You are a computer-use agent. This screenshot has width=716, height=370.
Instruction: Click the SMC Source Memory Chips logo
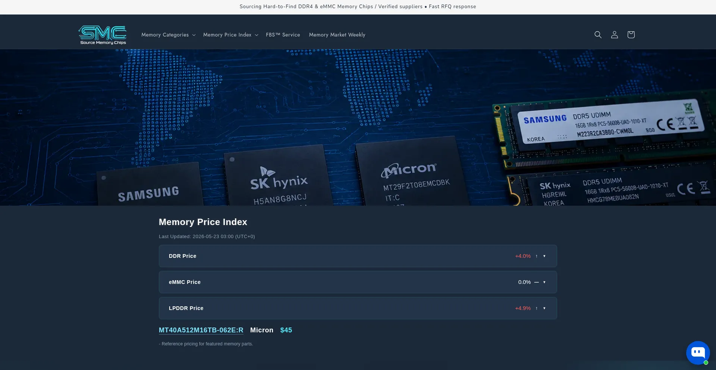pyautogui.click(x=102, y=35)
